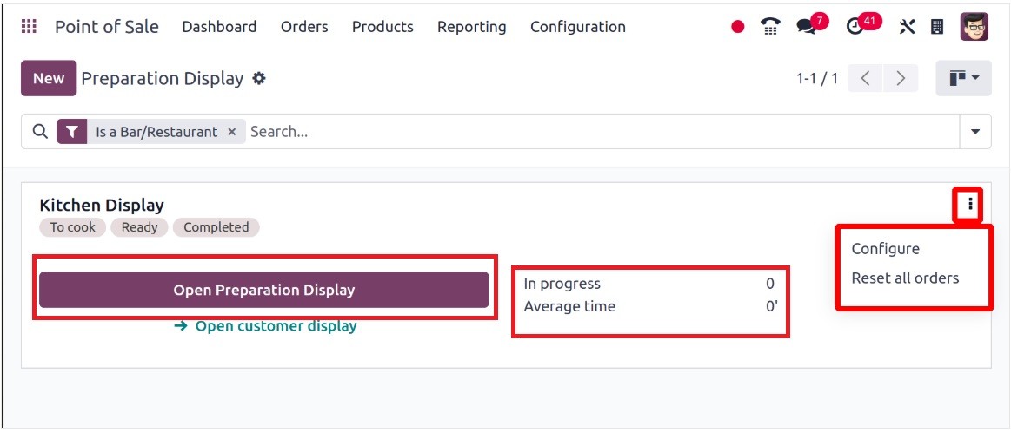This screenshot has height=432, width=1011.
Task: Open the kanban view switcher dropdown
Action: coord(964,79)
